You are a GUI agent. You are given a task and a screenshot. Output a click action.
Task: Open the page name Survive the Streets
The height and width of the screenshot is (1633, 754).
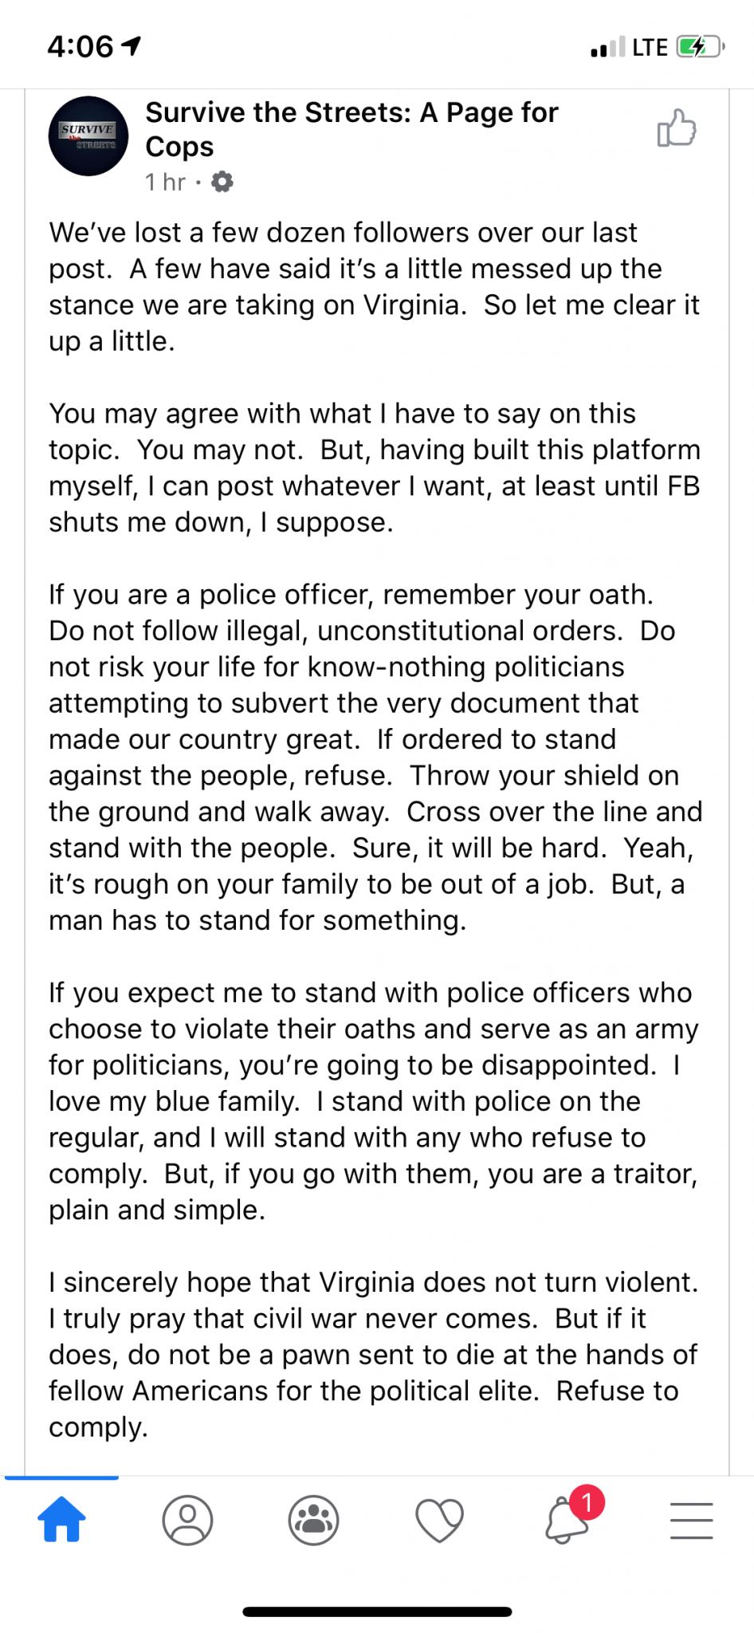351,129
